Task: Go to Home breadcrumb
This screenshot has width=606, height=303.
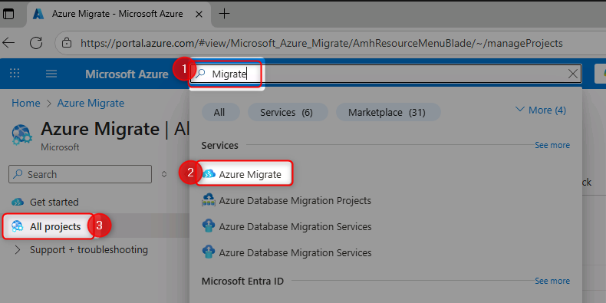Action: (x=25, y=104)
